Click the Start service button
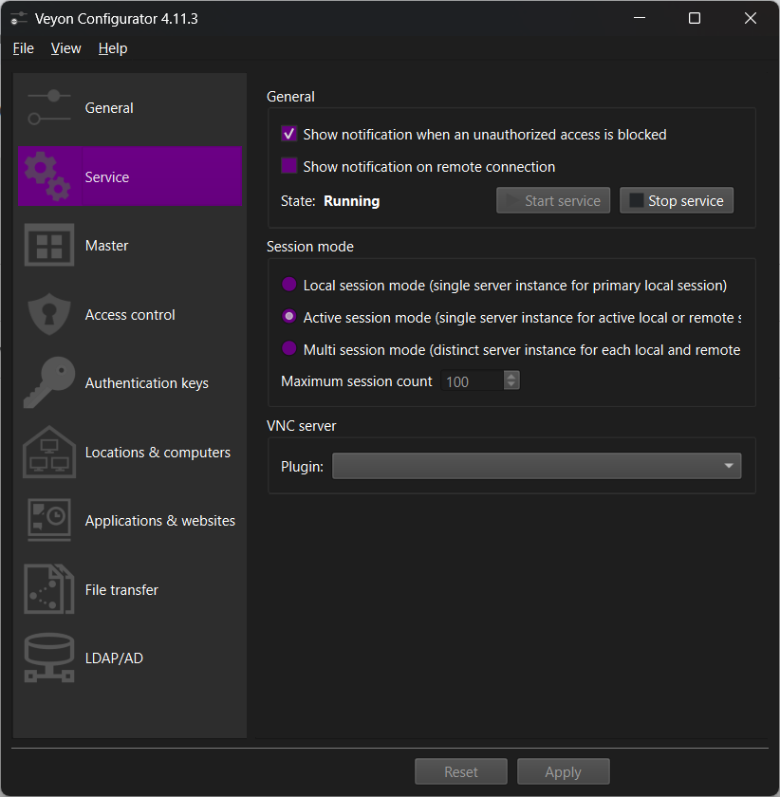 coord(553,200)
